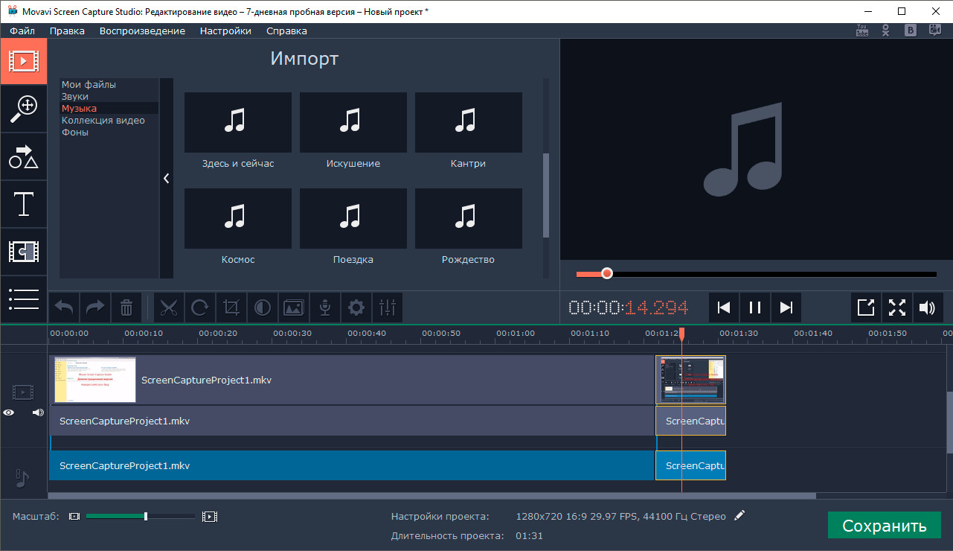Collapse the import categories list arrow

pos(166,179)
